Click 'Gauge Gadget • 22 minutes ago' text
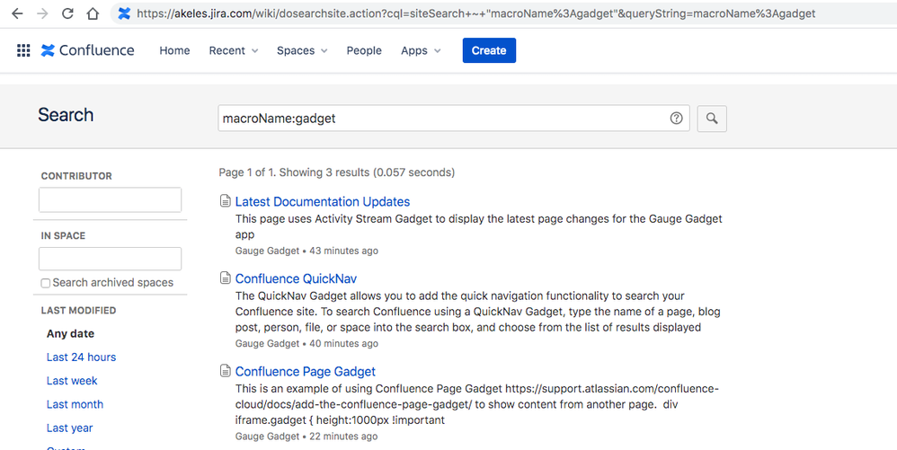The width and height of the screenshot is (897, 450). 306,436
